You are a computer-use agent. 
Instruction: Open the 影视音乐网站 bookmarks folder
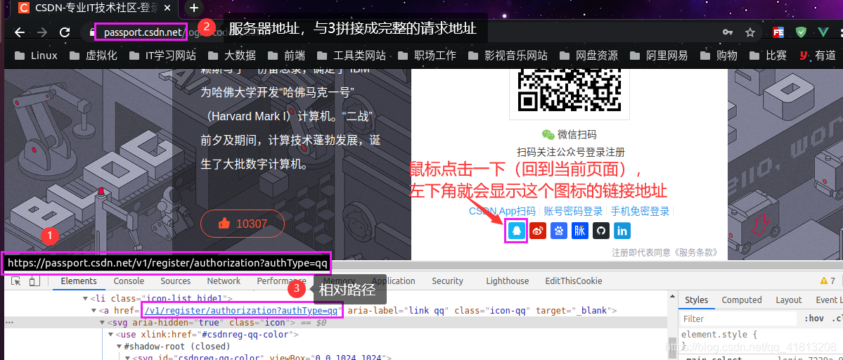pos(508,56)
